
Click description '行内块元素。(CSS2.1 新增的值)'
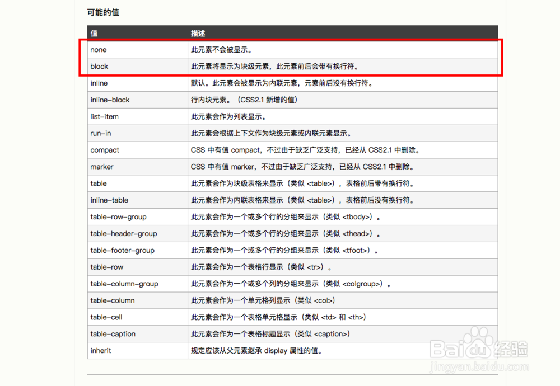244,100
